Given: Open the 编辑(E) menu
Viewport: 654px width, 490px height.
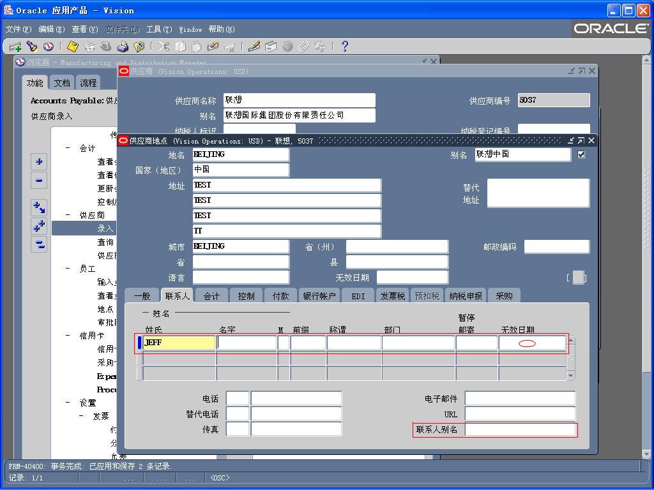Looking at the screenshot, I should (52, 29).
